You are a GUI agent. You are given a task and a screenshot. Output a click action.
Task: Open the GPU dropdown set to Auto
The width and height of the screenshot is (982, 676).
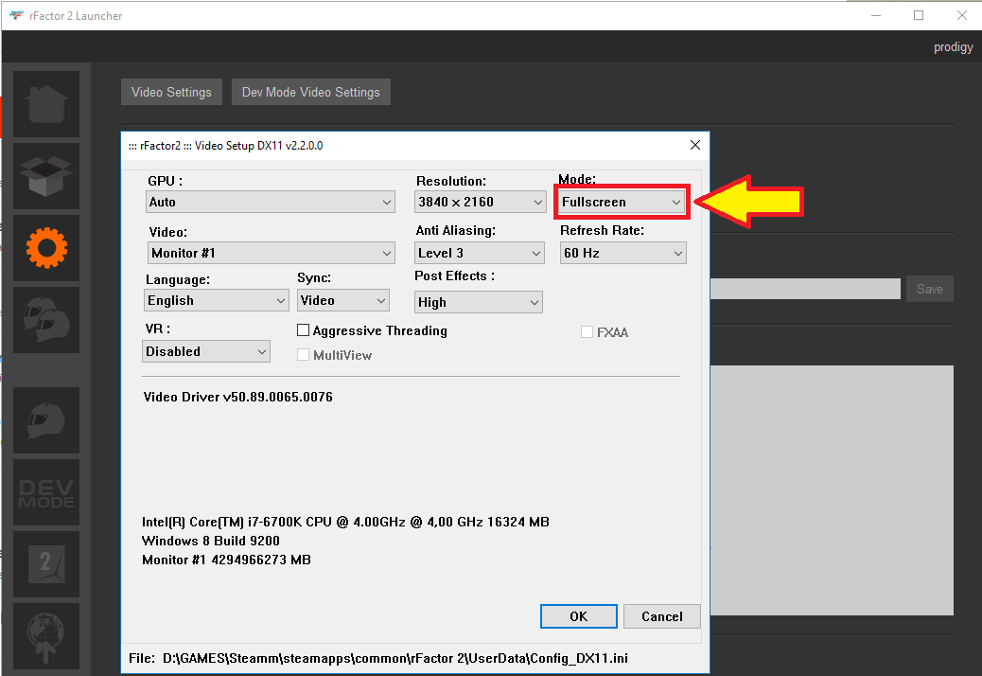click(x=271, y=202)
